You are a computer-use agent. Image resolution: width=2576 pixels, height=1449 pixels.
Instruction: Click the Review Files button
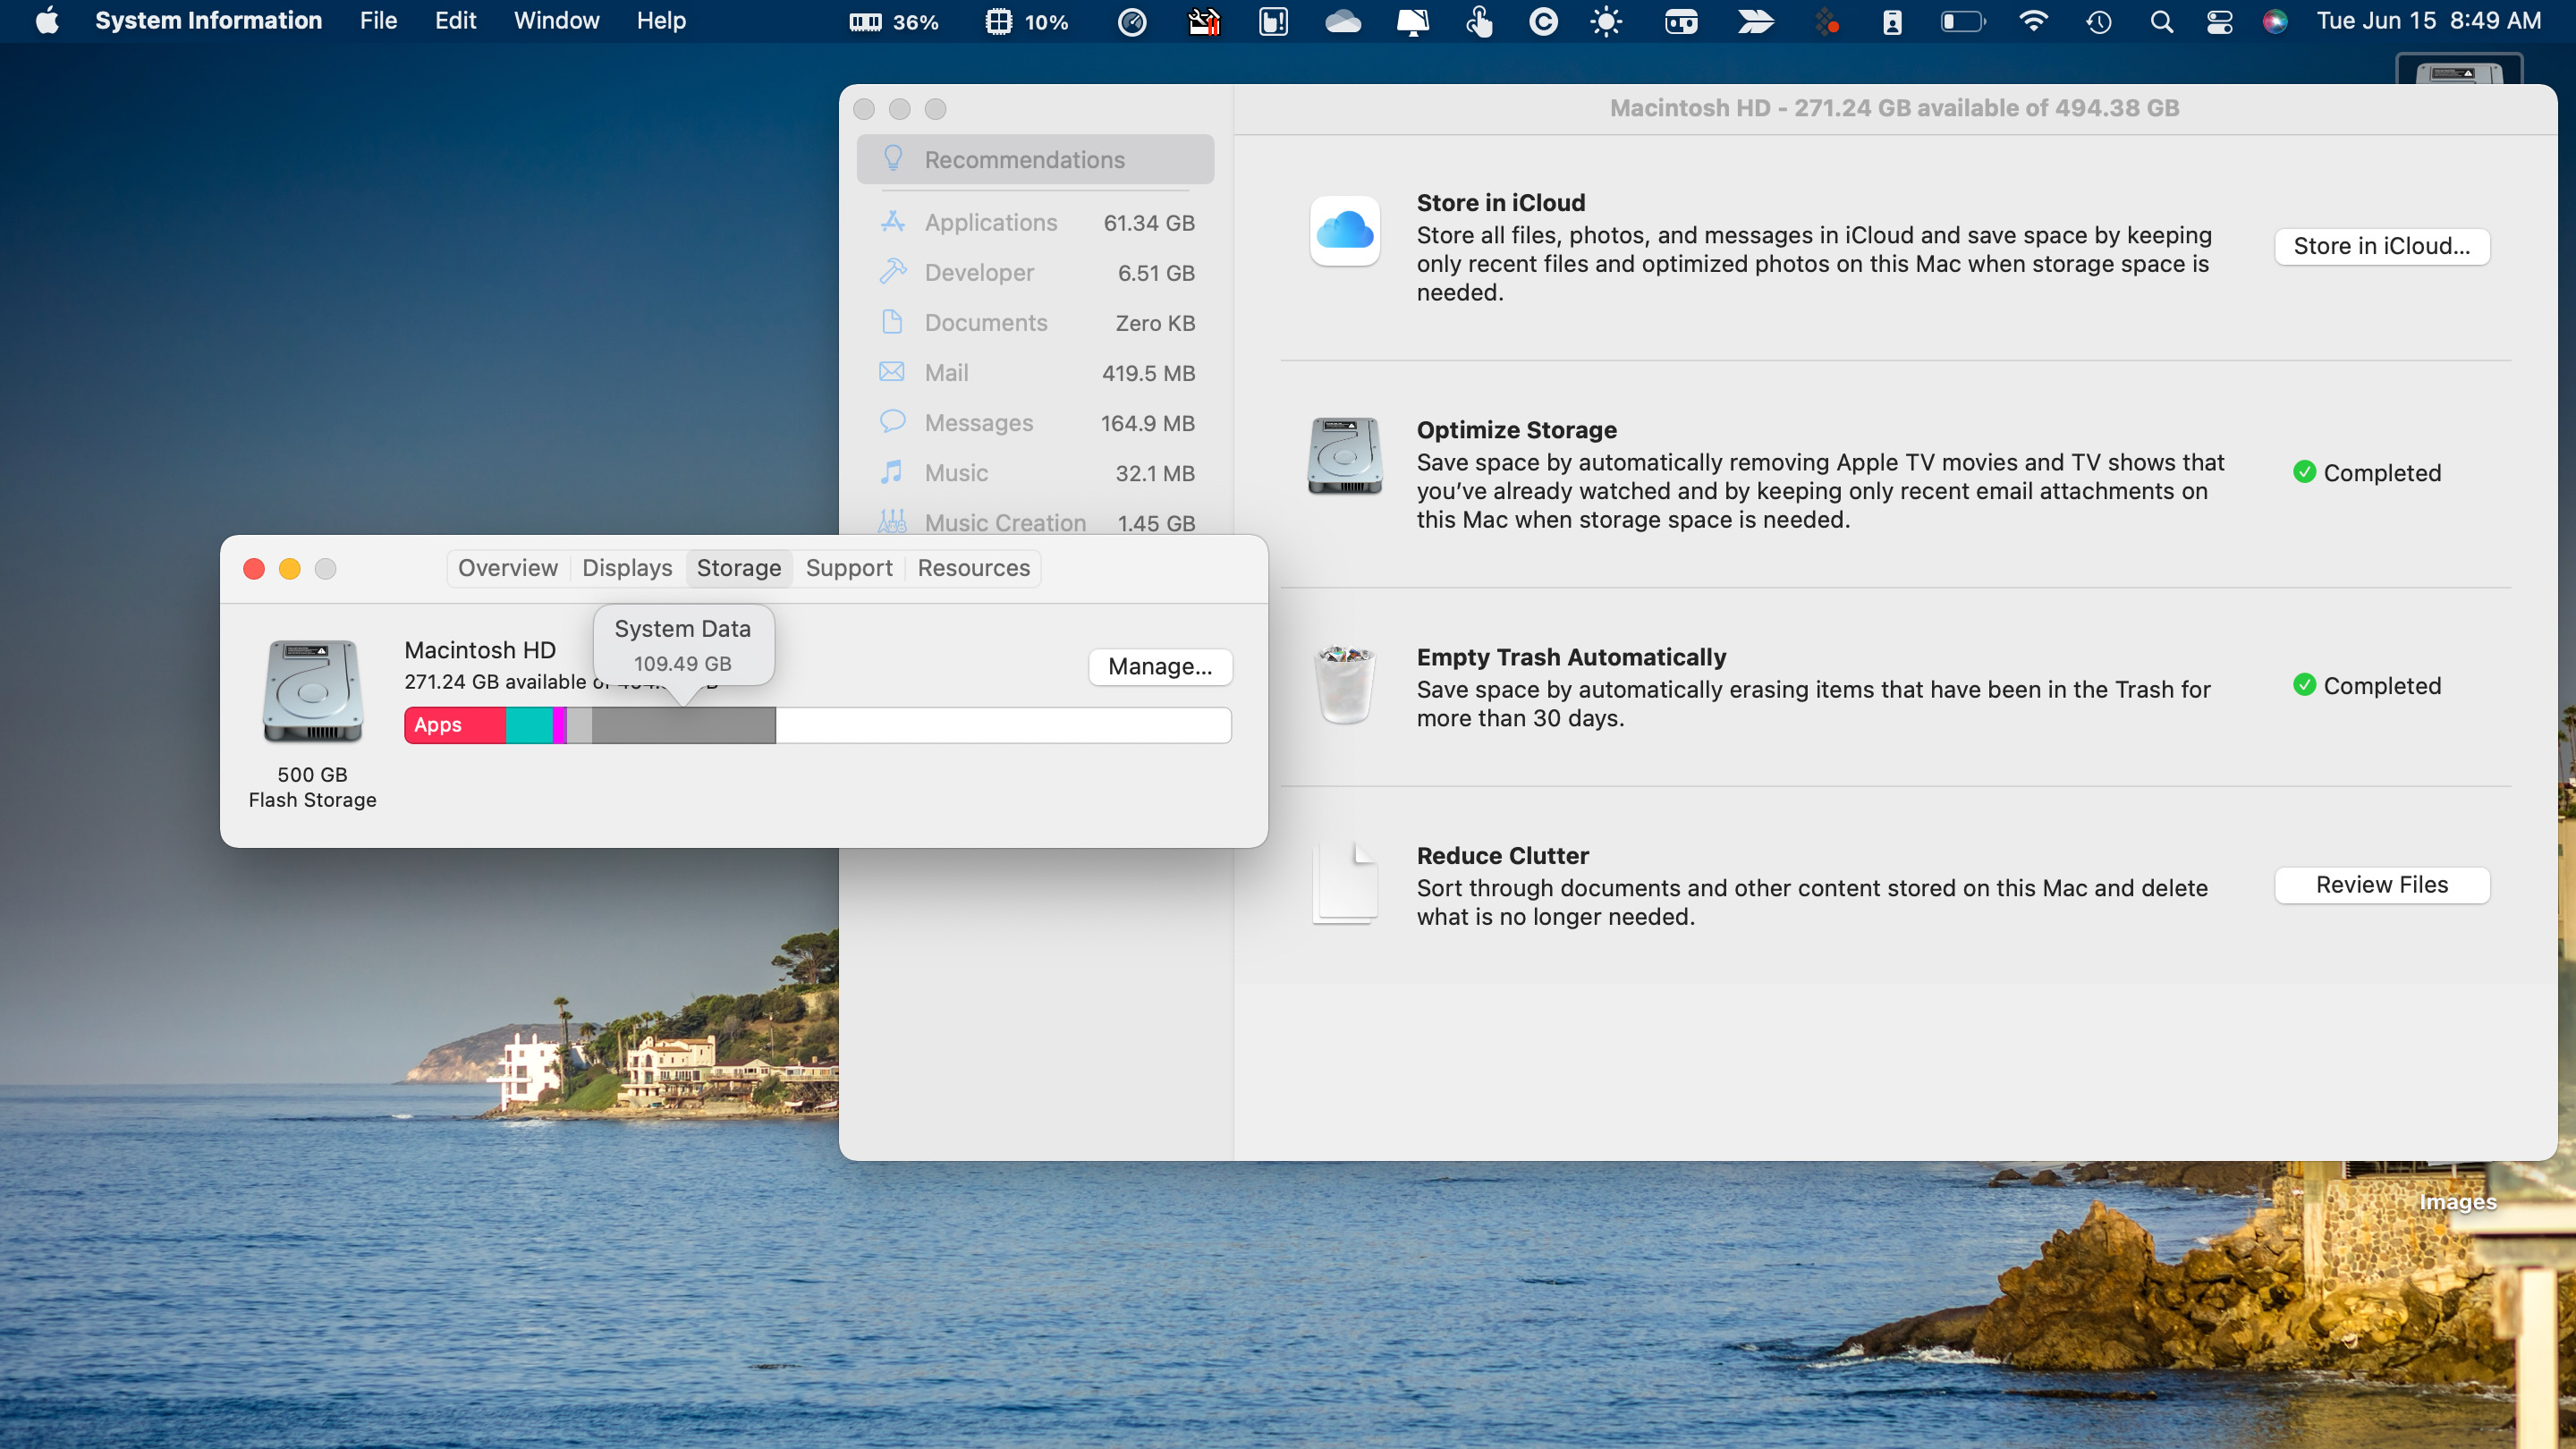coord(2381,885)
